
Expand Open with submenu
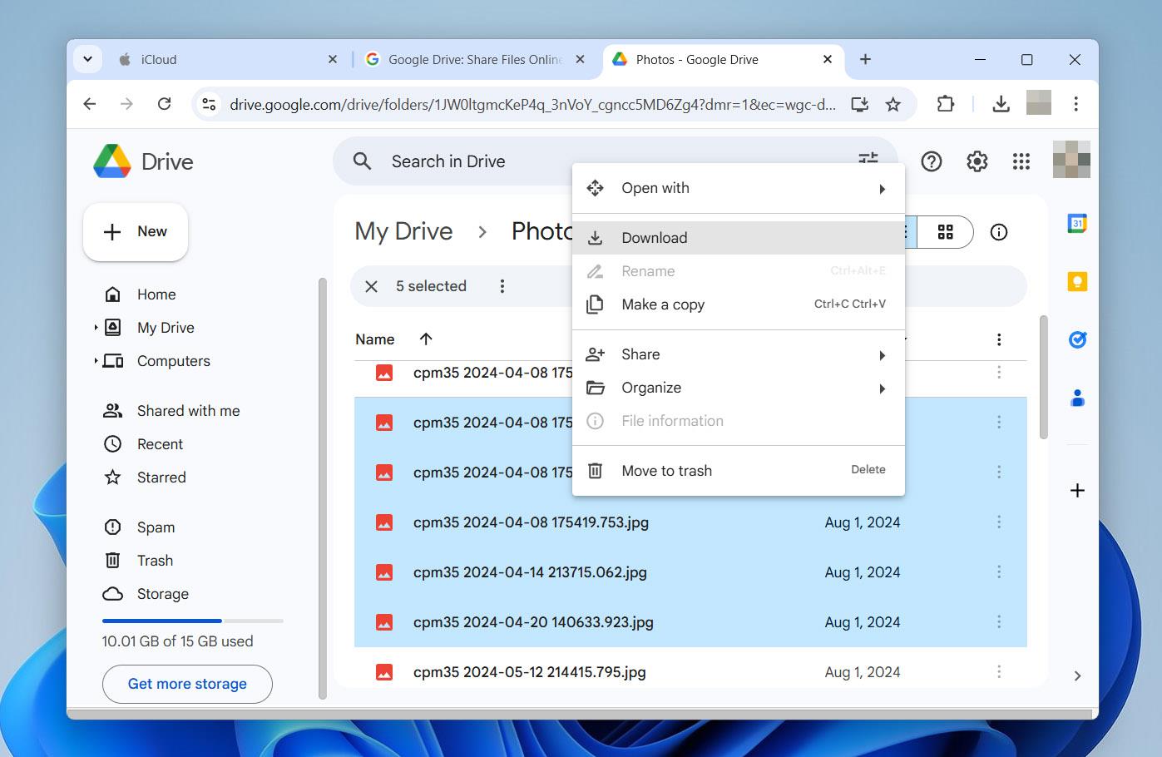pyautogui.click(x=883, y=189)
